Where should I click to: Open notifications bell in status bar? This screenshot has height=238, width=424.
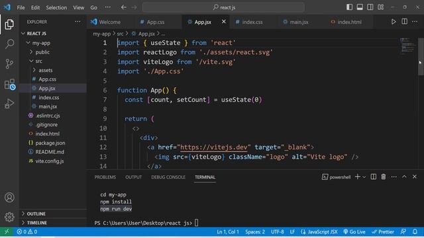[x=415, y=231]
